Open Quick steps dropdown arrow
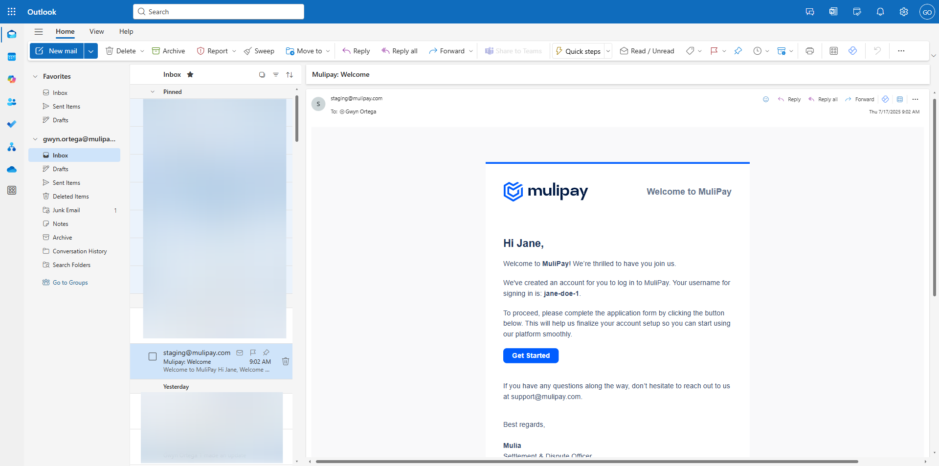This screenshot has width=939, height=466. click(608, 51)
